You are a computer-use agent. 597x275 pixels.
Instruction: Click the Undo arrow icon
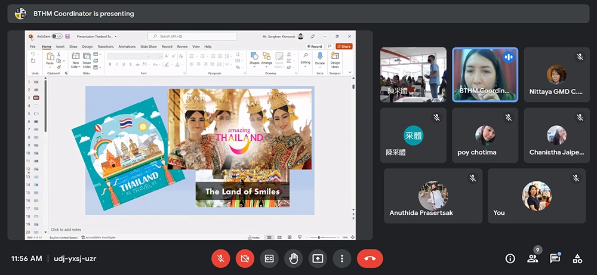33,54
